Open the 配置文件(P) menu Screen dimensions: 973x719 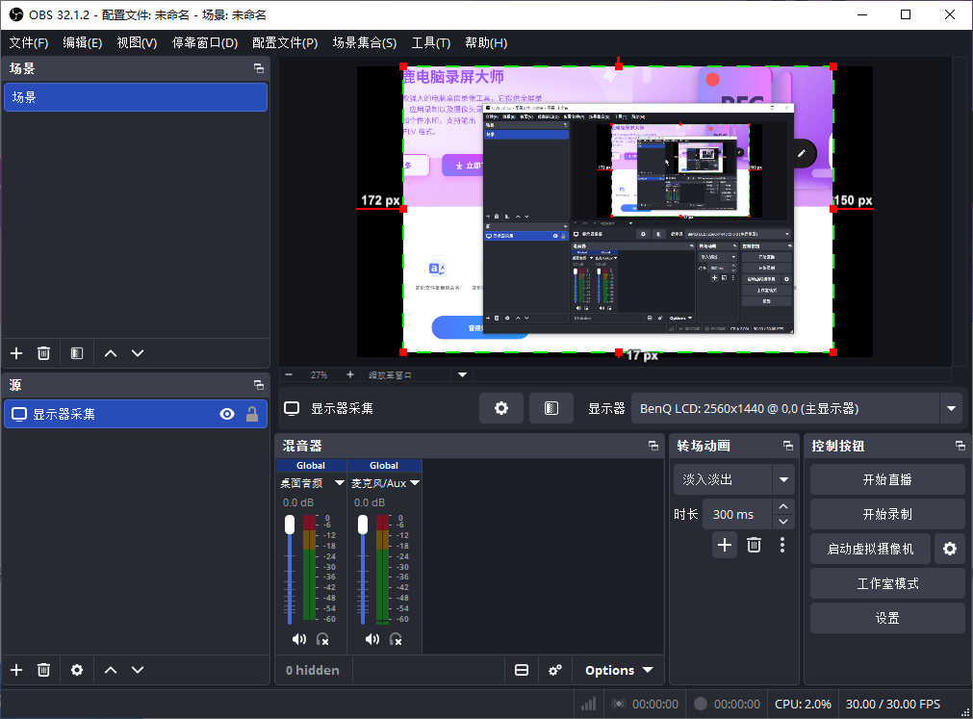click(x=285, y=42)
